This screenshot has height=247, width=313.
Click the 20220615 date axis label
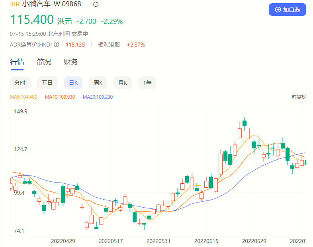tap(206, 241)
